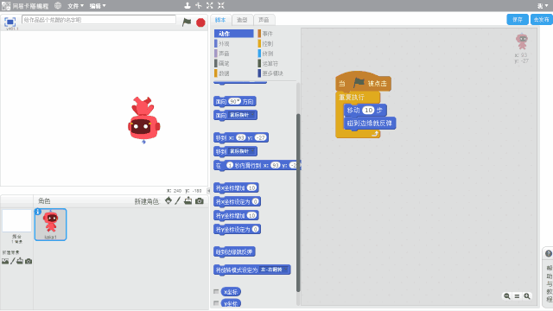Select the 动作 block category
This screenshot has height=311, width=553.
tap(234, 34)
